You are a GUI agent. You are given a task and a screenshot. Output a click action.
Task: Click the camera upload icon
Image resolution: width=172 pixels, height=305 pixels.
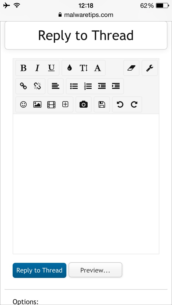84,104
